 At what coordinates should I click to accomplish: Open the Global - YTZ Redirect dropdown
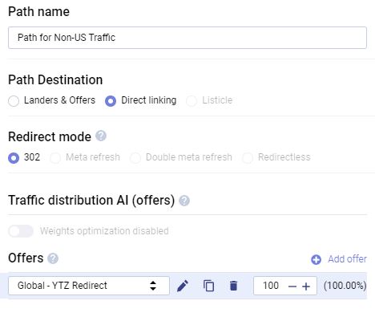coord(89,286)
